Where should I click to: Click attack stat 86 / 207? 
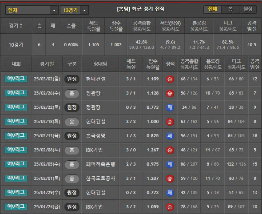(x=189, y=164)
